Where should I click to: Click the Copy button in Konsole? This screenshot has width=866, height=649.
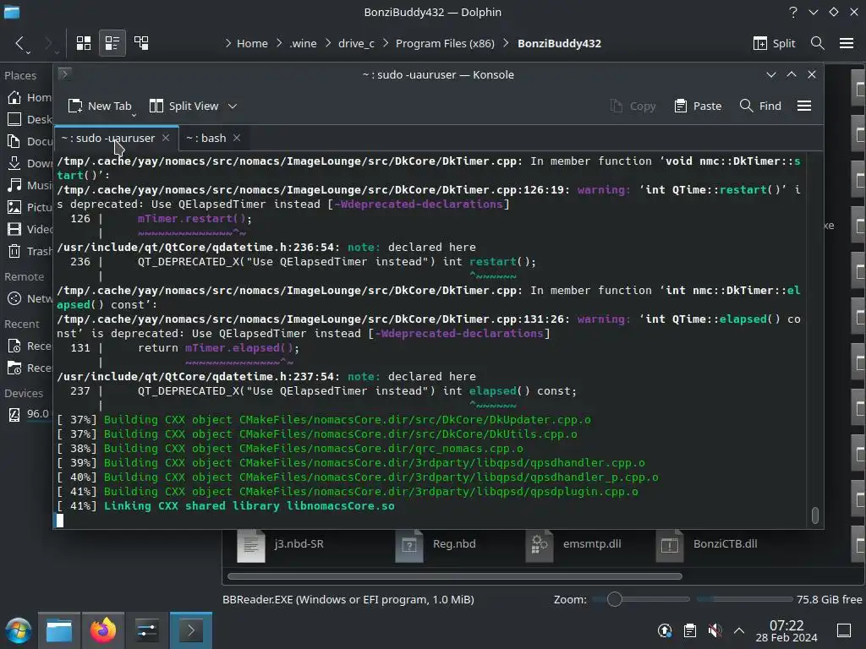pos(633,106)
